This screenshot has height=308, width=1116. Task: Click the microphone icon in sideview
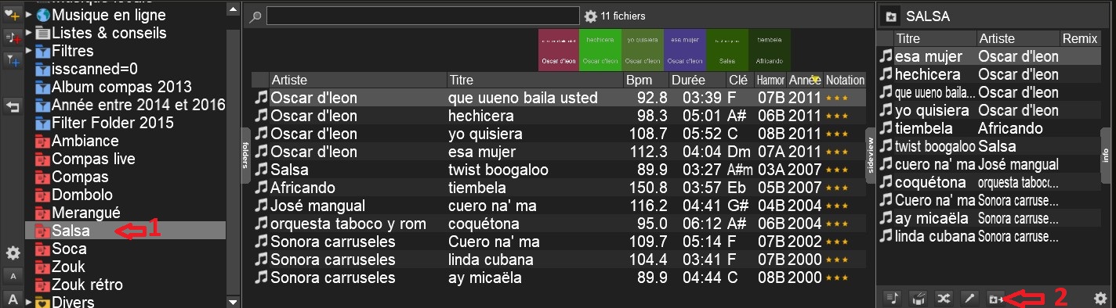coord(969,298)
